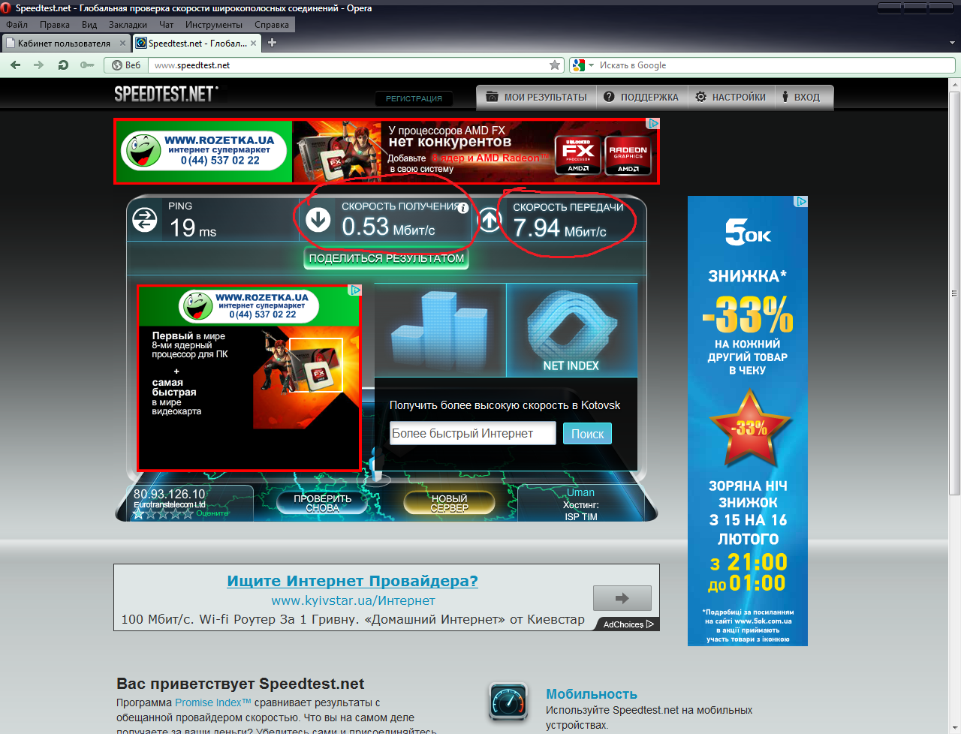Image resolution: width=961 pixels, height=734 pixels.
Task: Open Настройки section
Action: click(731, 97)
